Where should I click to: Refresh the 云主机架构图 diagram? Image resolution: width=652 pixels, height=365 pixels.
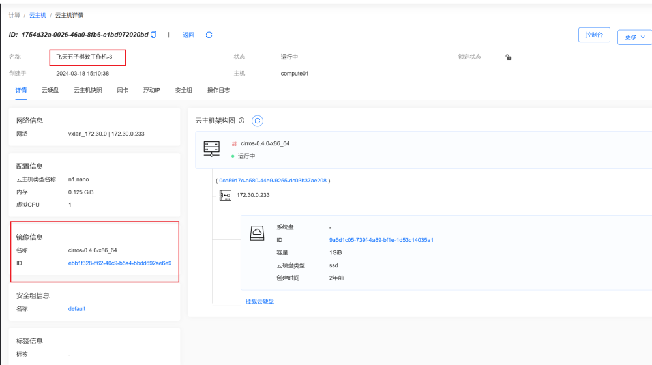coord(258,121)
